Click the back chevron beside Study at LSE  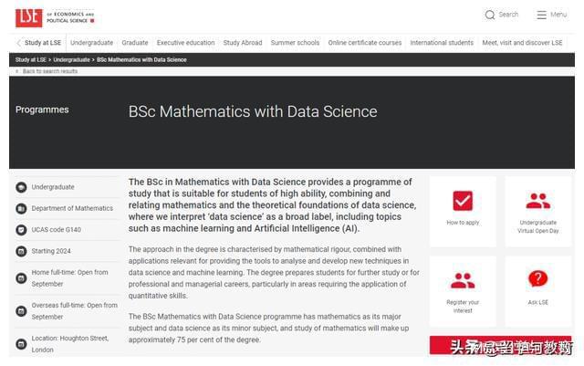coord(18,43)
